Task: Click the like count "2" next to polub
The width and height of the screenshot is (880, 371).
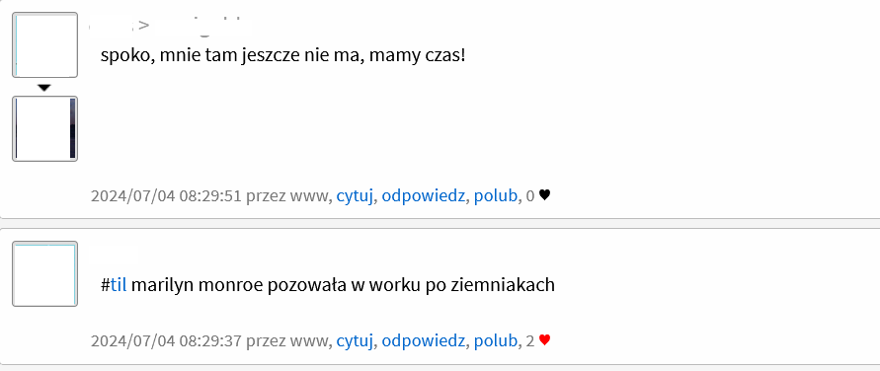Action: click(x=530, y=340)
